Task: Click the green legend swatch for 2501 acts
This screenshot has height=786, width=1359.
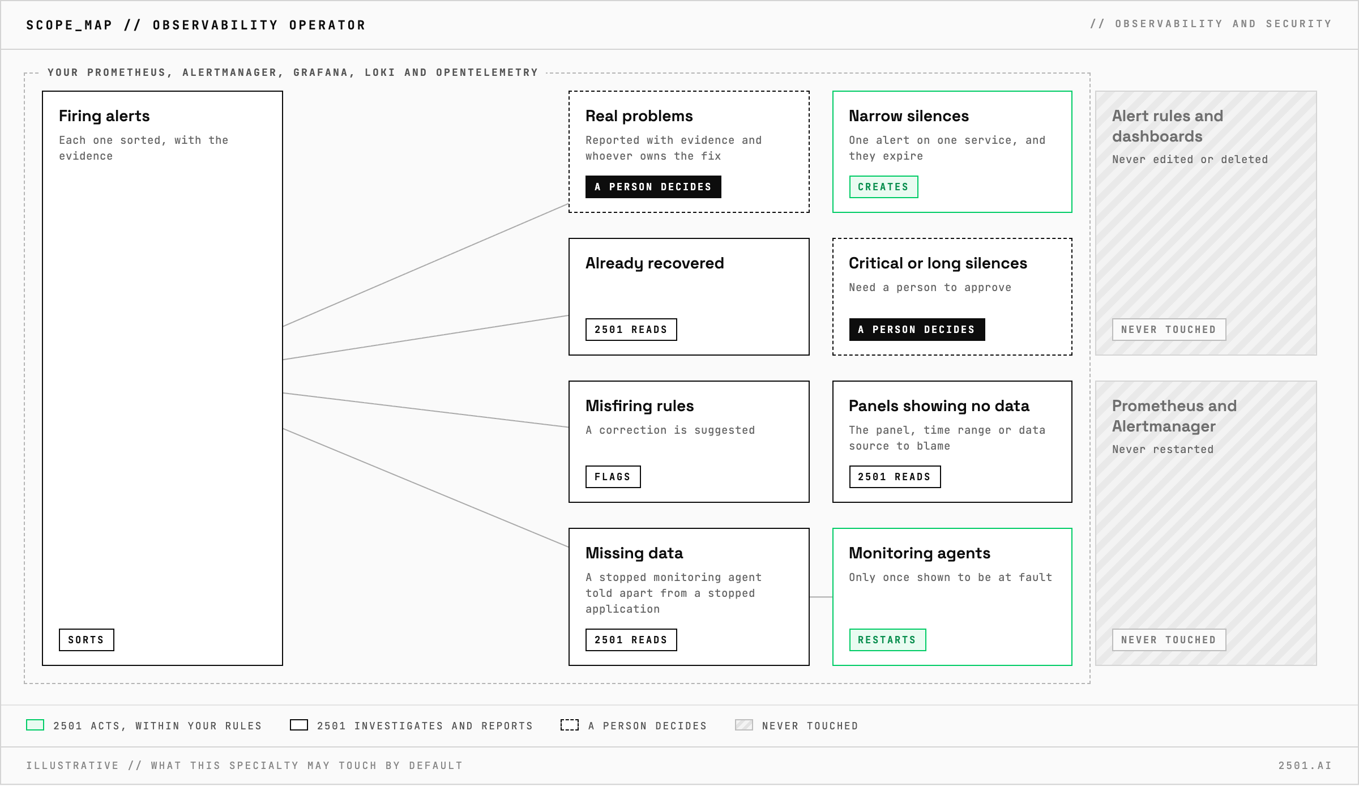Action: point(35,725)
